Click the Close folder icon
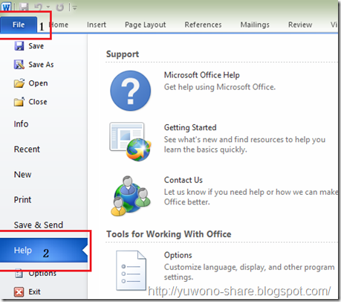 click(x=19, y=102)
